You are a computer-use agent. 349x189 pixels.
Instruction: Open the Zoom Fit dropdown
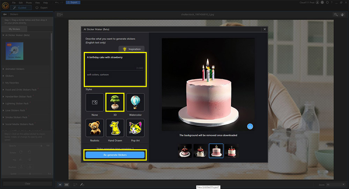click(x=336, y=185)
